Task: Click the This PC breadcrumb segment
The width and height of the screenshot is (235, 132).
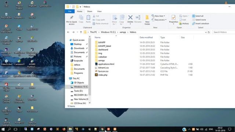Action: (93, 32)
